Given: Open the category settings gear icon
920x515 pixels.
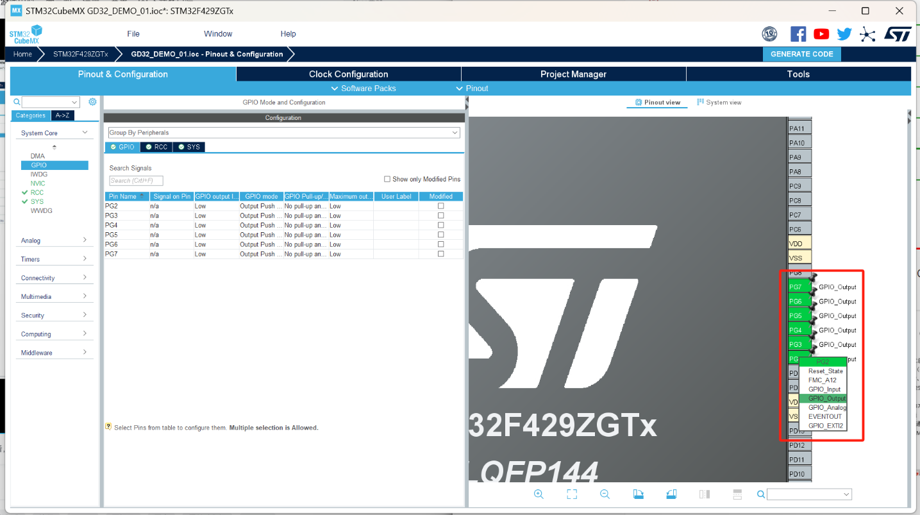Looking at the screenshot, I should (x=92, y=102).
